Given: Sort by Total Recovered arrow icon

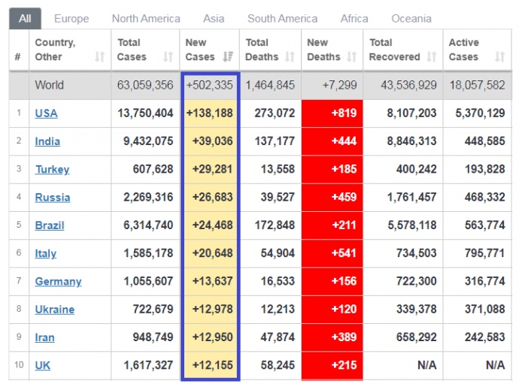Looking at the screenshot, I should 431,57.
